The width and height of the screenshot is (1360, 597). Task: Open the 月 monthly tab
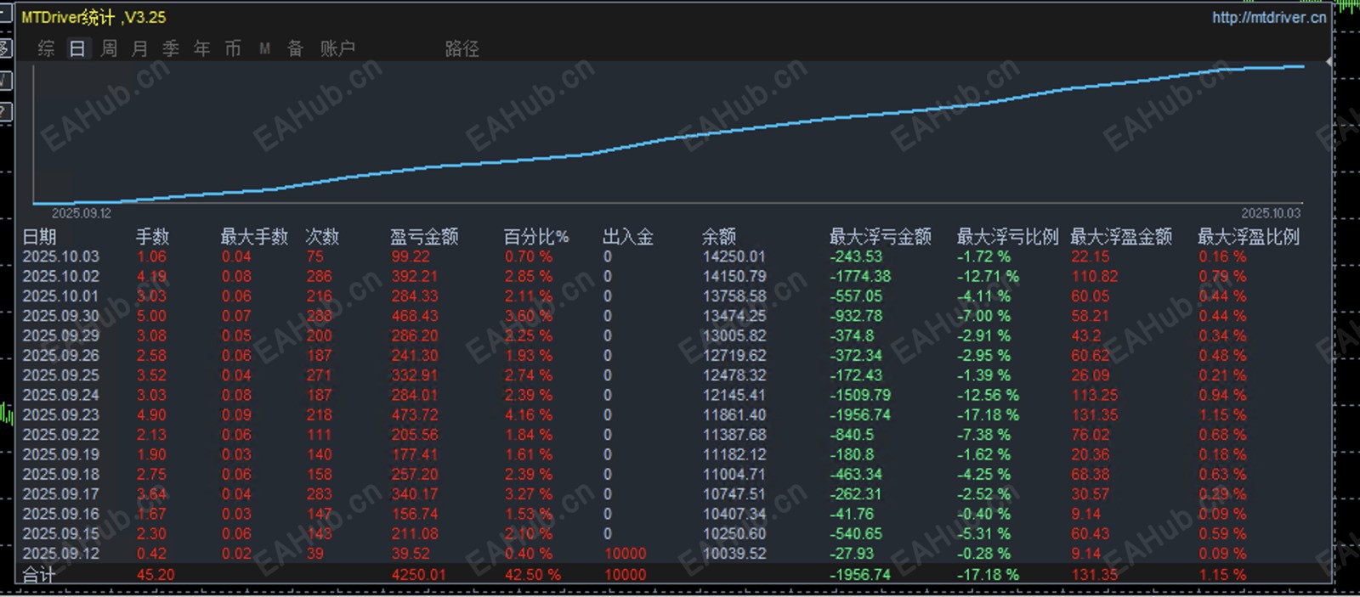coord(140,48)
